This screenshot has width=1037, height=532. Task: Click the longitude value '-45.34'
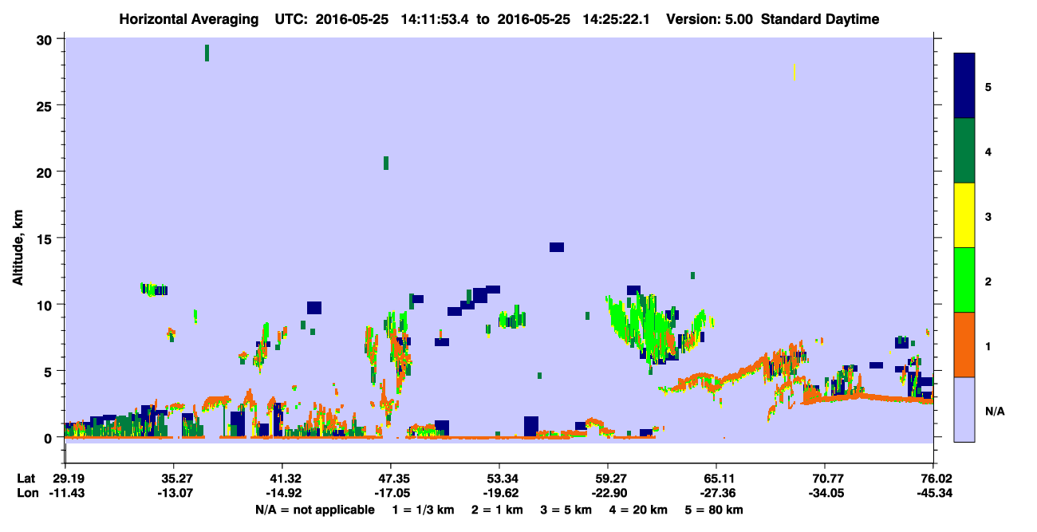(933, 493)
